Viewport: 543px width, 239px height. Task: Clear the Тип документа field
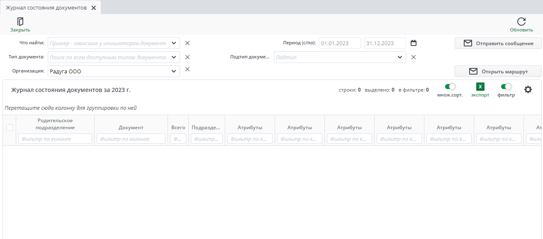[x=187, y=57]
